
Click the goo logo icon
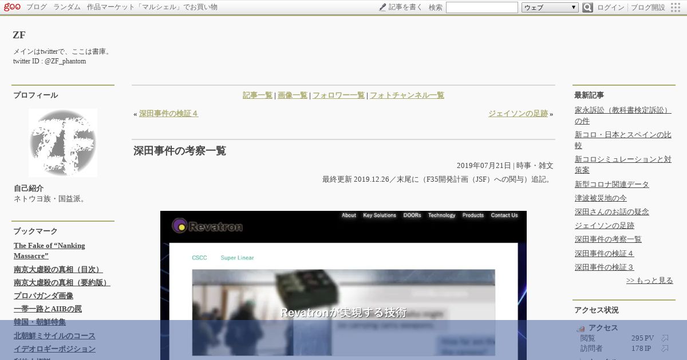(x=12, y=7)
